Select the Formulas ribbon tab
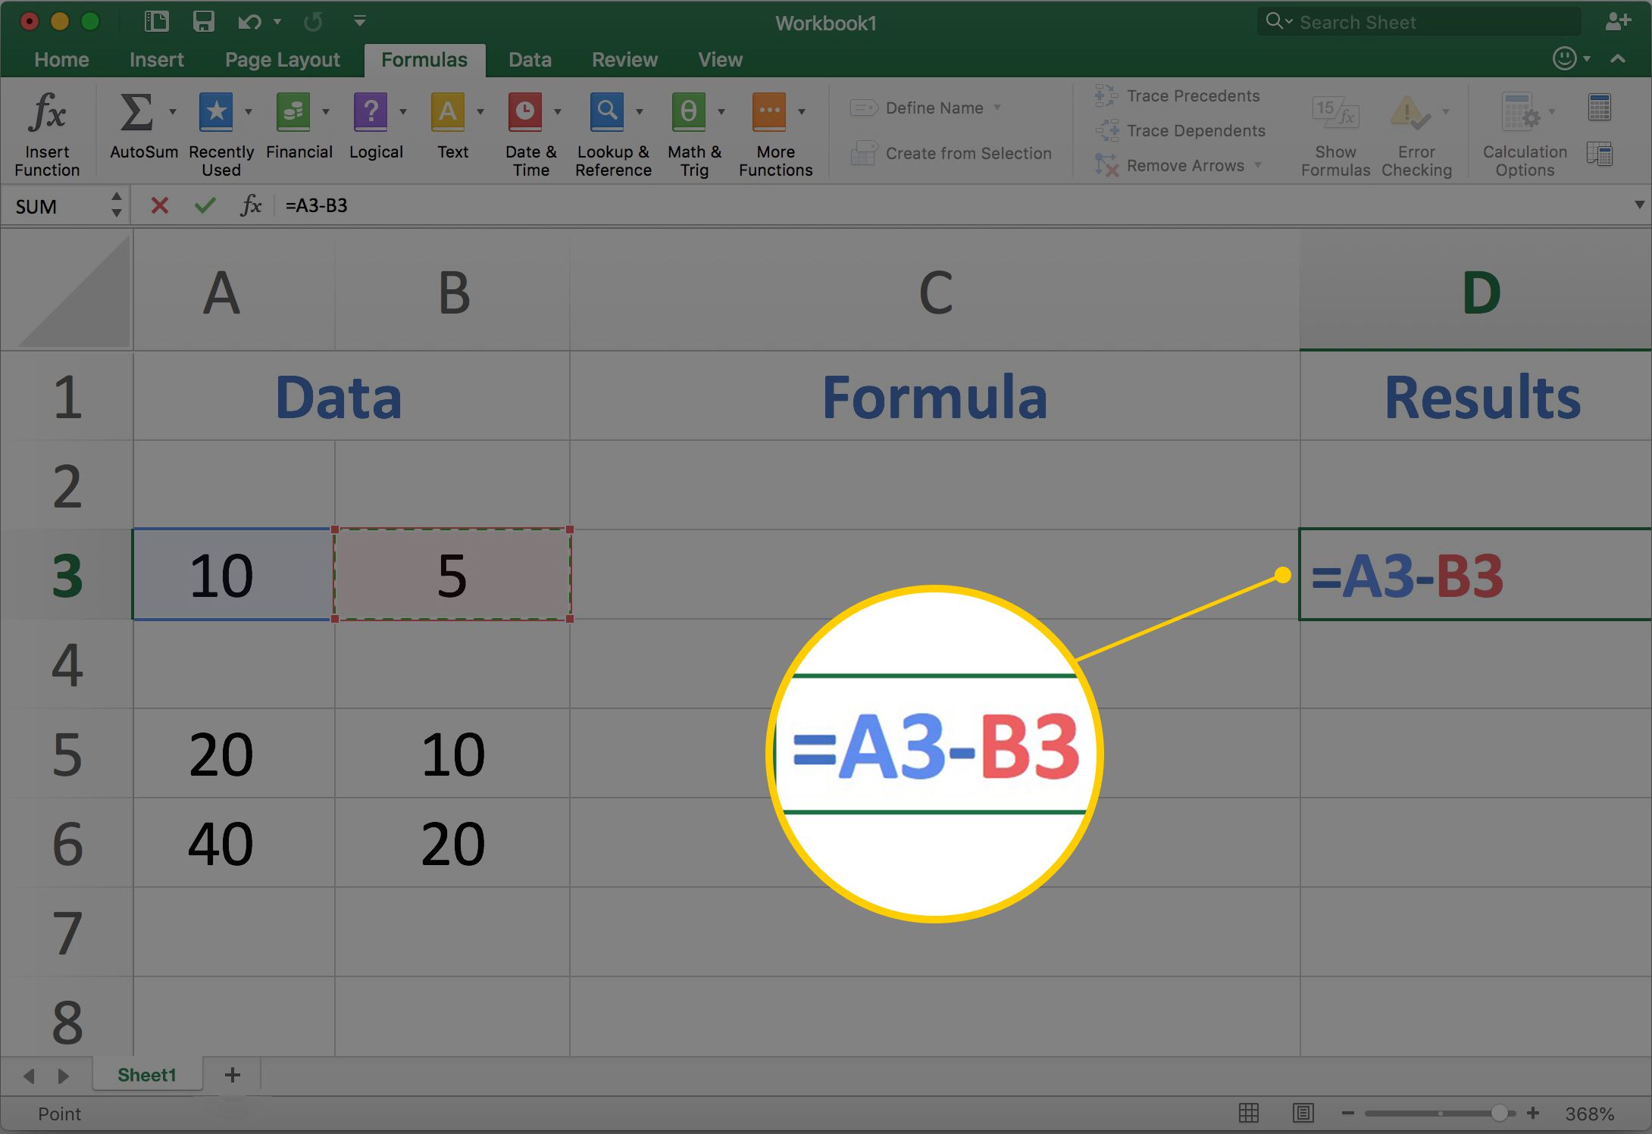Viewport: 1652px width, 1134px height. pos(424,59)
